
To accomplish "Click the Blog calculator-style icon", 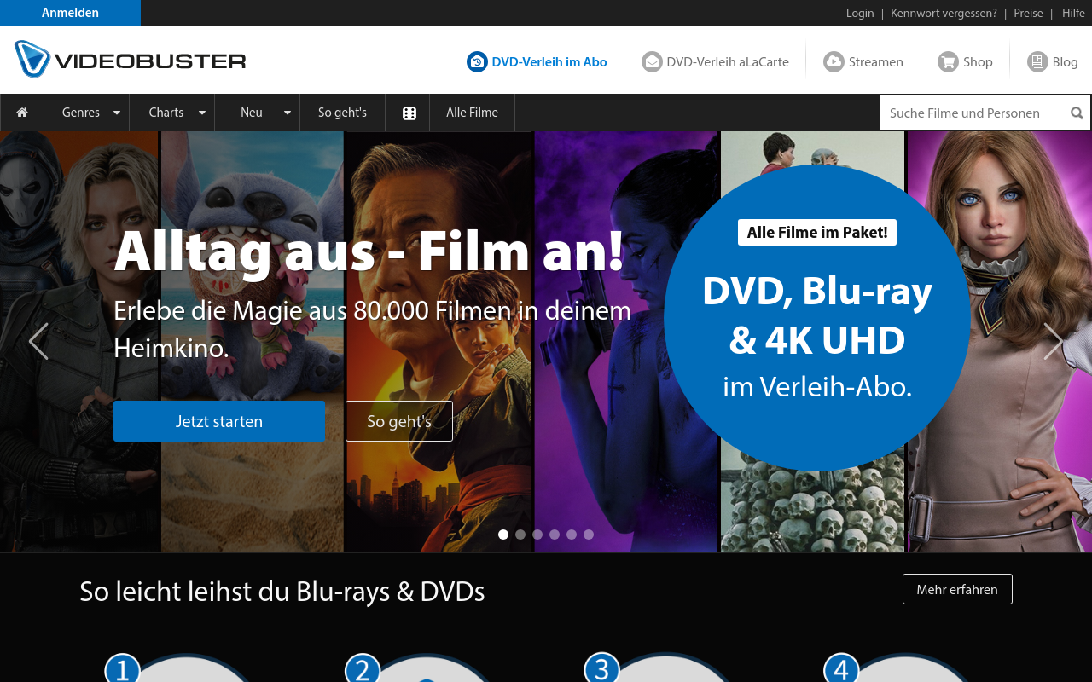I will coord(1037,61).
